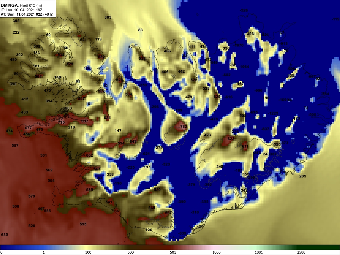Click the map value 502

(37, 46)
